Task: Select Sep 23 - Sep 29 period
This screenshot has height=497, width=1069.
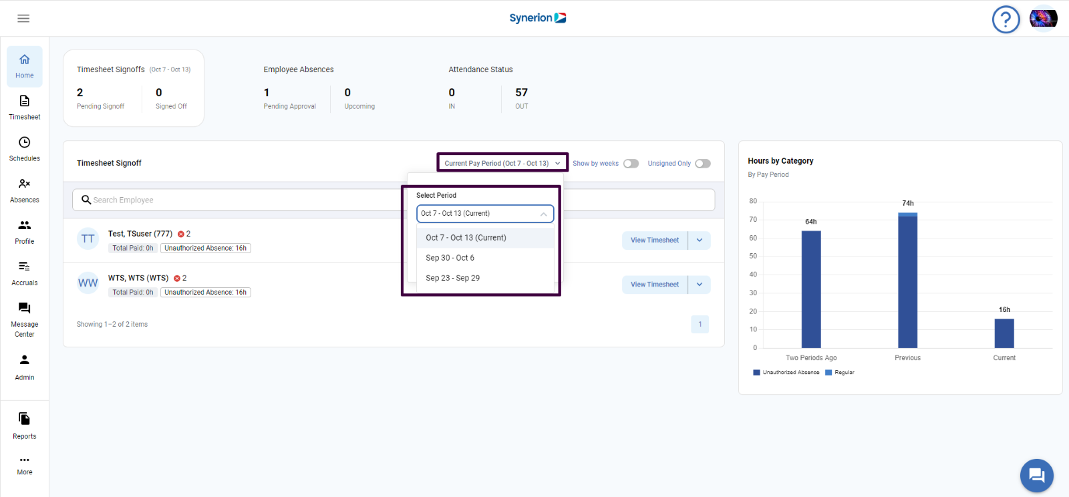Action: tap(485, 278)
